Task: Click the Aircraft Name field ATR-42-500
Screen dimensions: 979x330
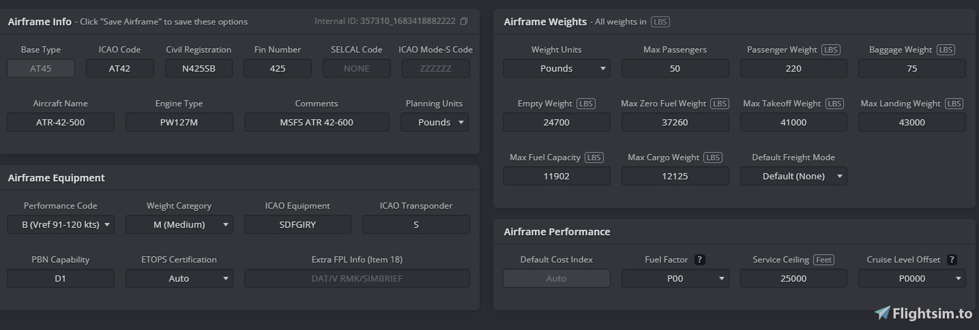Action: click(x=61, y=123)
